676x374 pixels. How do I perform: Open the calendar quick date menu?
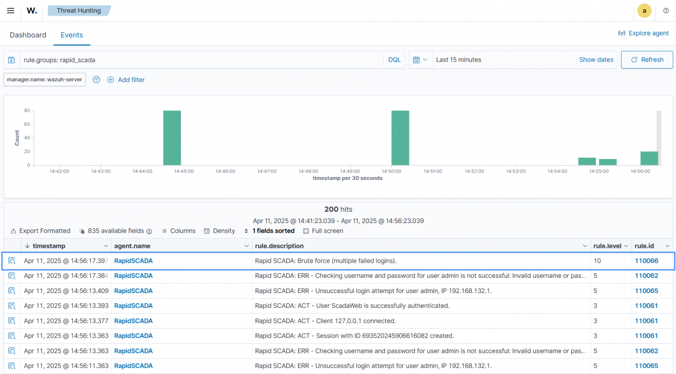tap(420, 60)
